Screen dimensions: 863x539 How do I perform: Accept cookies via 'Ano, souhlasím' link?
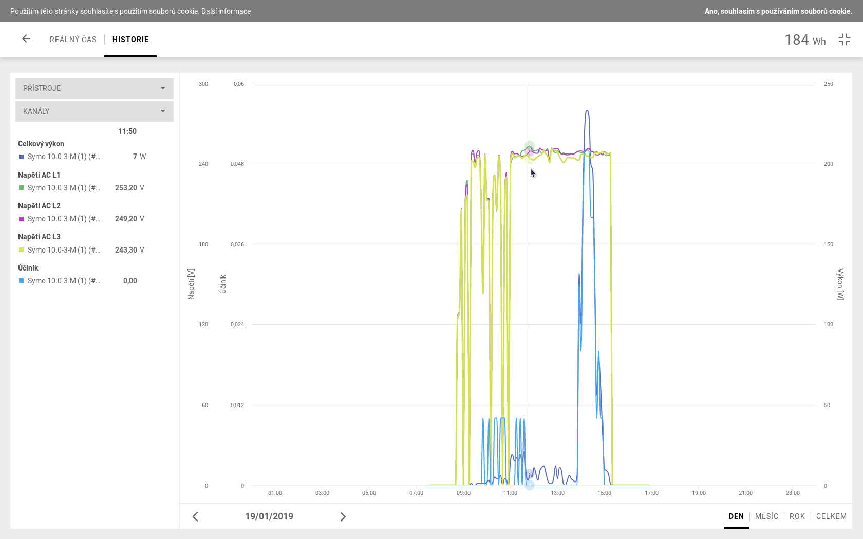(778, 11)
